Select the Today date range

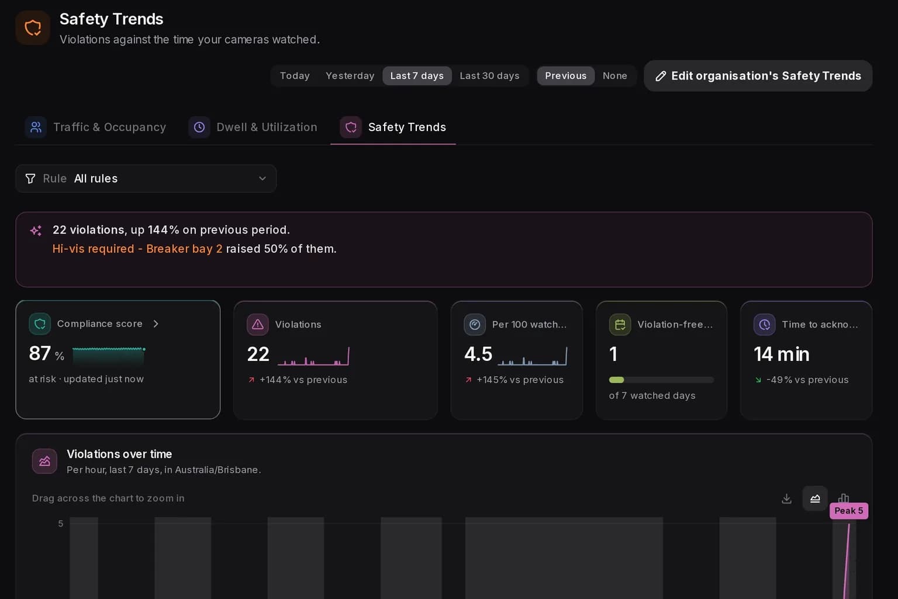point(295,76)
